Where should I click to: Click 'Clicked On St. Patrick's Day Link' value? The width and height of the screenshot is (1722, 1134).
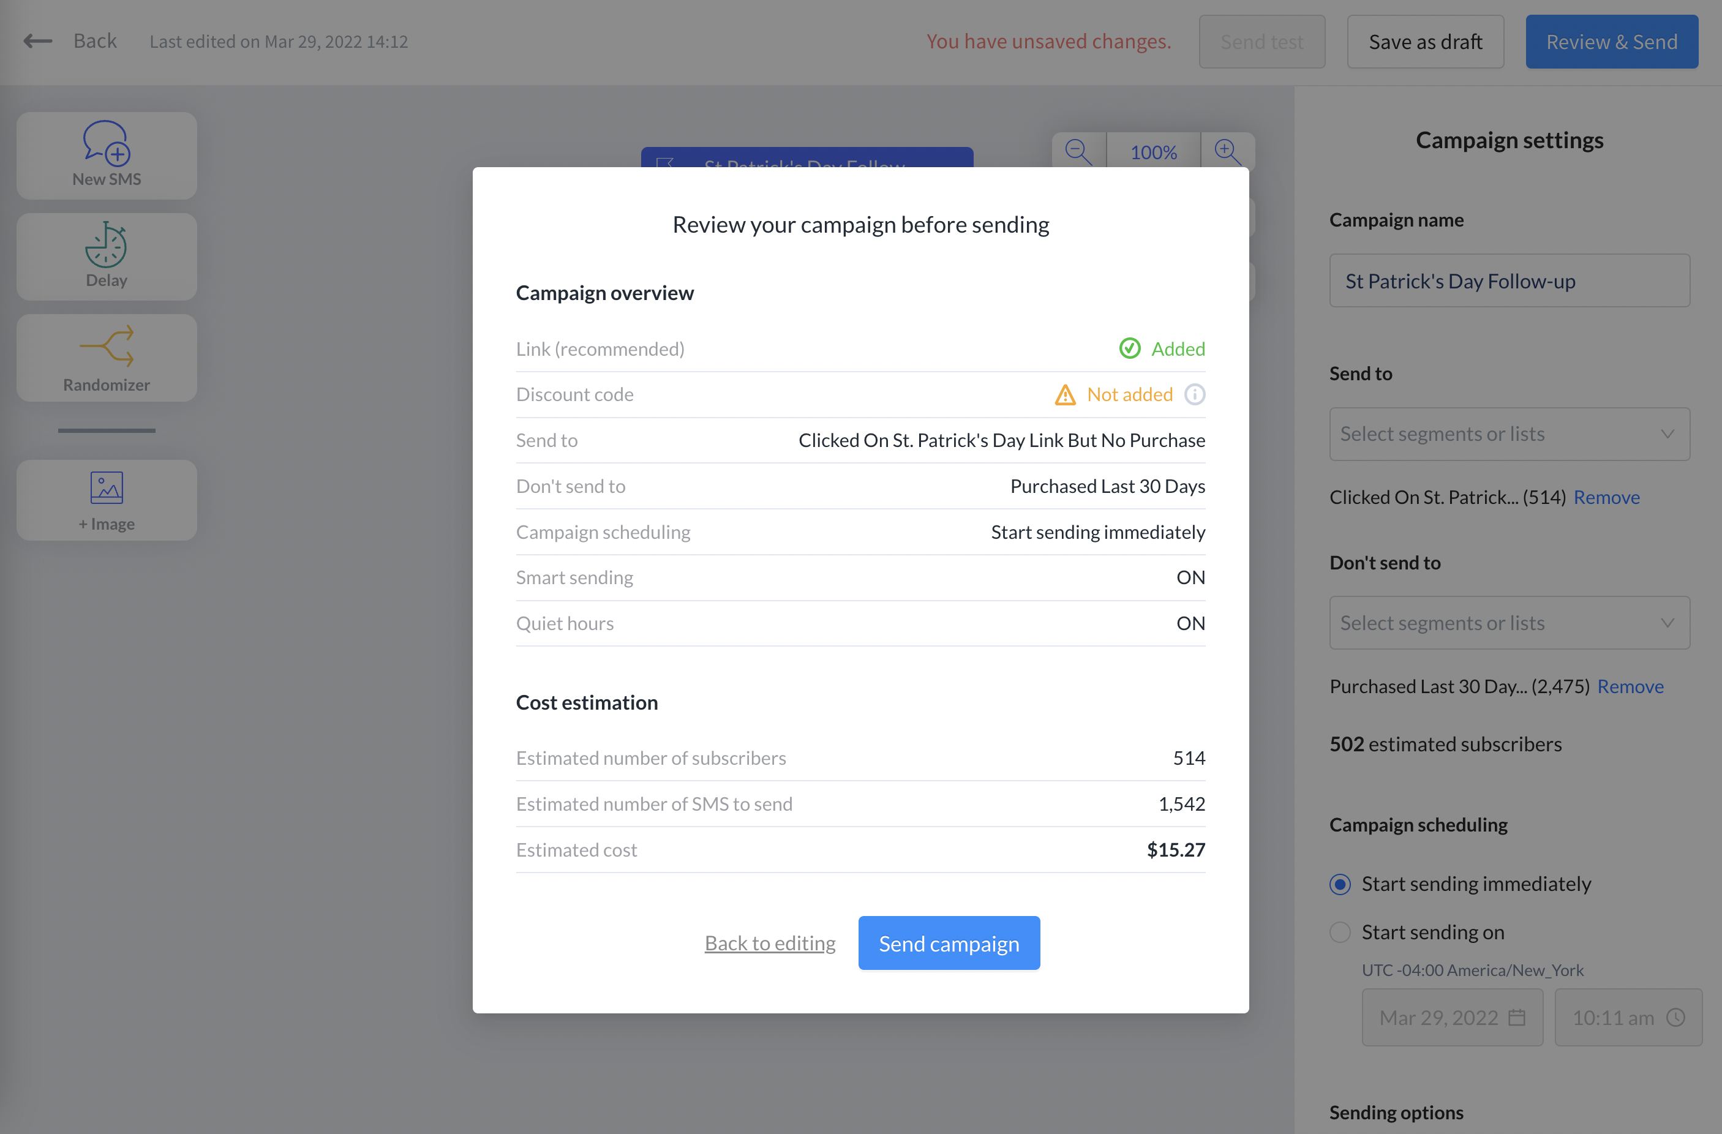pyautogui.click(x=1001, y=440)
